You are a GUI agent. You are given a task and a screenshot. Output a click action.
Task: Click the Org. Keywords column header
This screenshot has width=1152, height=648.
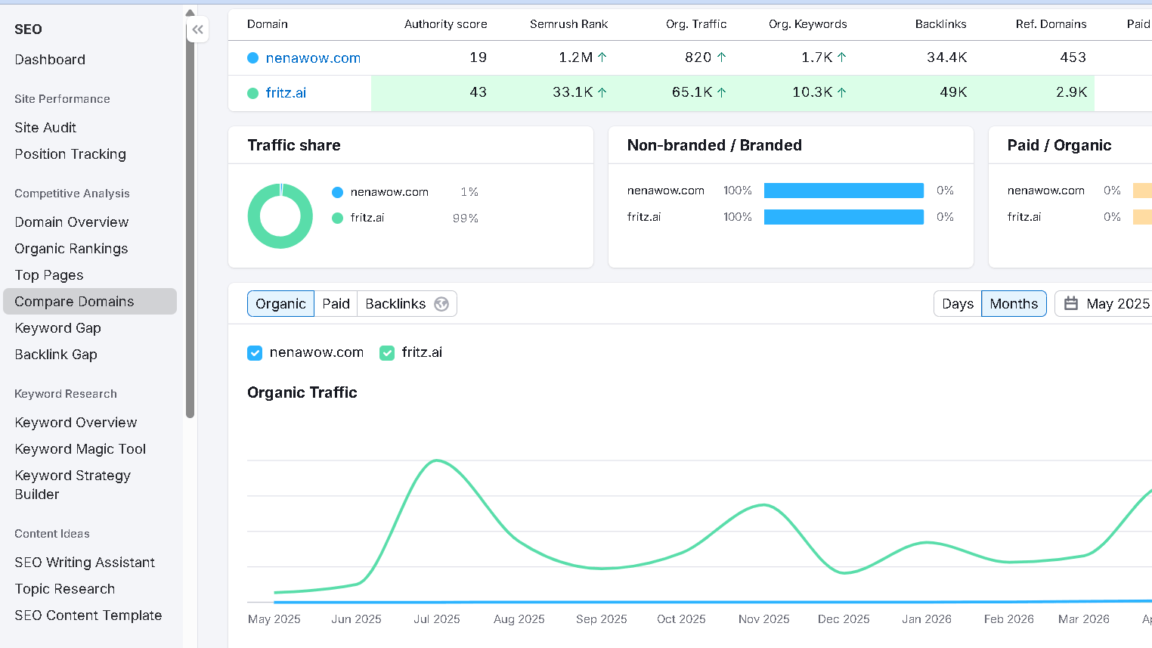click(x=807, y=24)
